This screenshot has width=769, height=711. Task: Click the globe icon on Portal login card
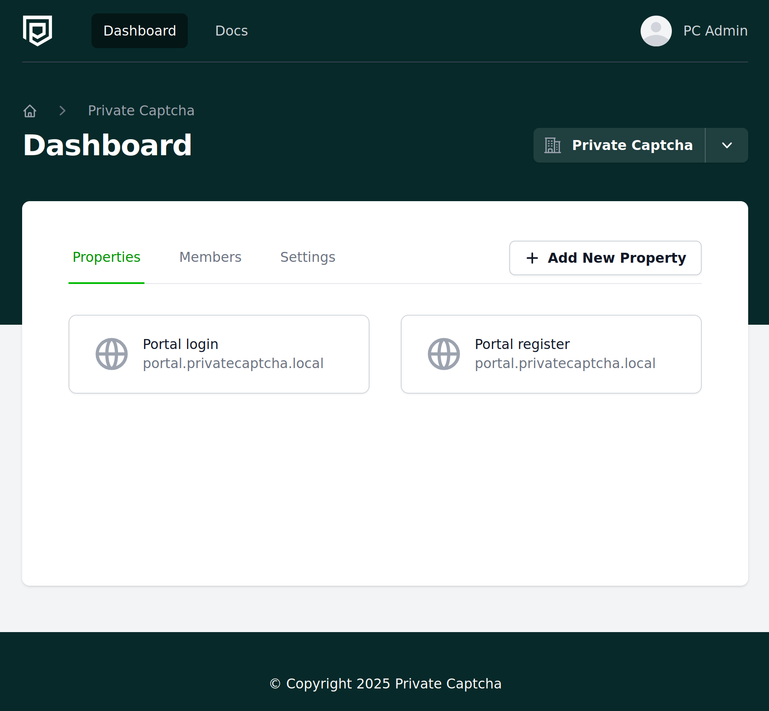pos(111,354)
